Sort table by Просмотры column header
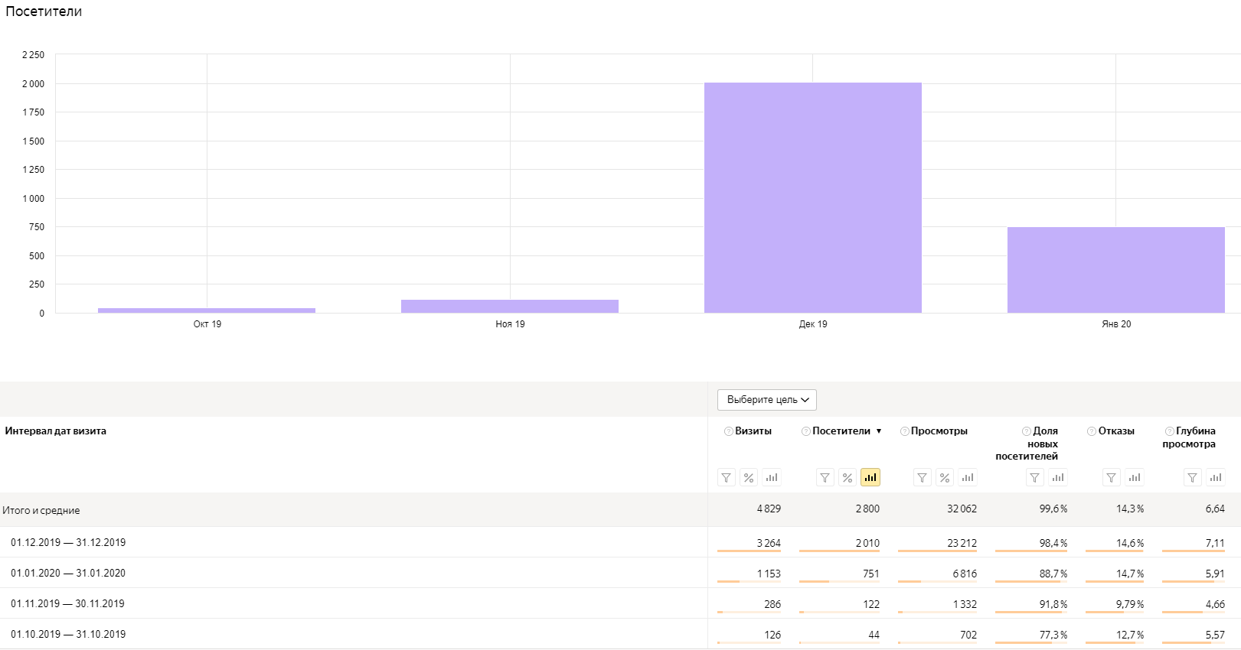 point(939,431)
